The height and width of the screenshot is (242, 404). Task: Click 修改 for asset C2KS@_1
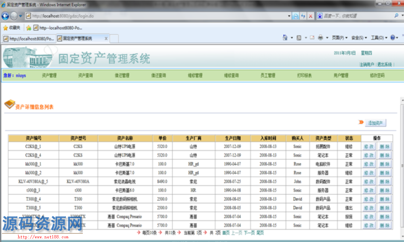click(369, 146)
